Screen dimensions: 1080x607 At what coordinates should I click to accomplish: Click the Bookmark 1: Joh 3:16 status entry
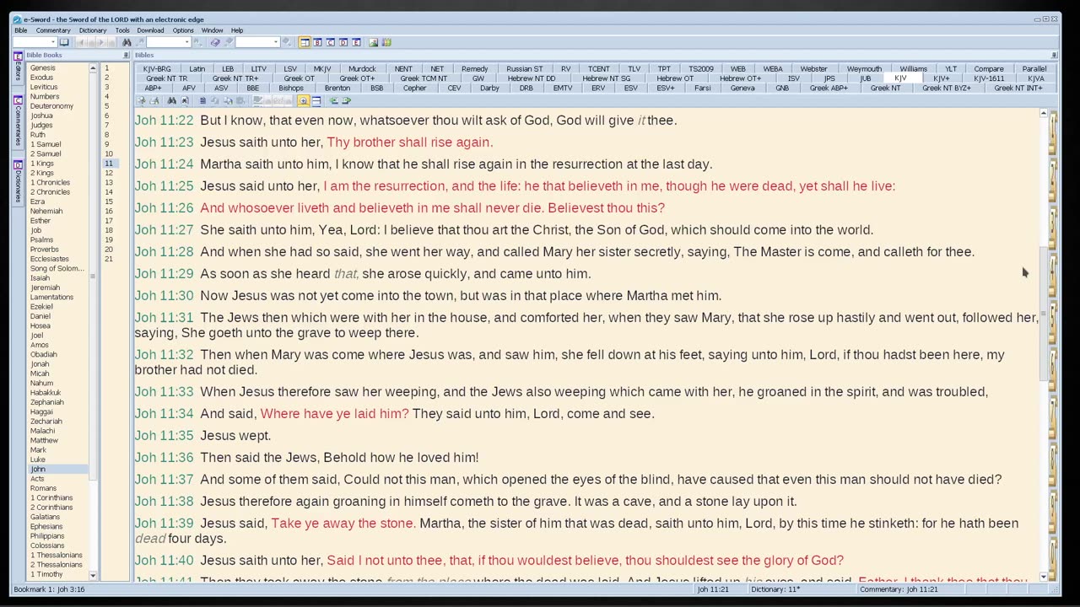[49, 589]
